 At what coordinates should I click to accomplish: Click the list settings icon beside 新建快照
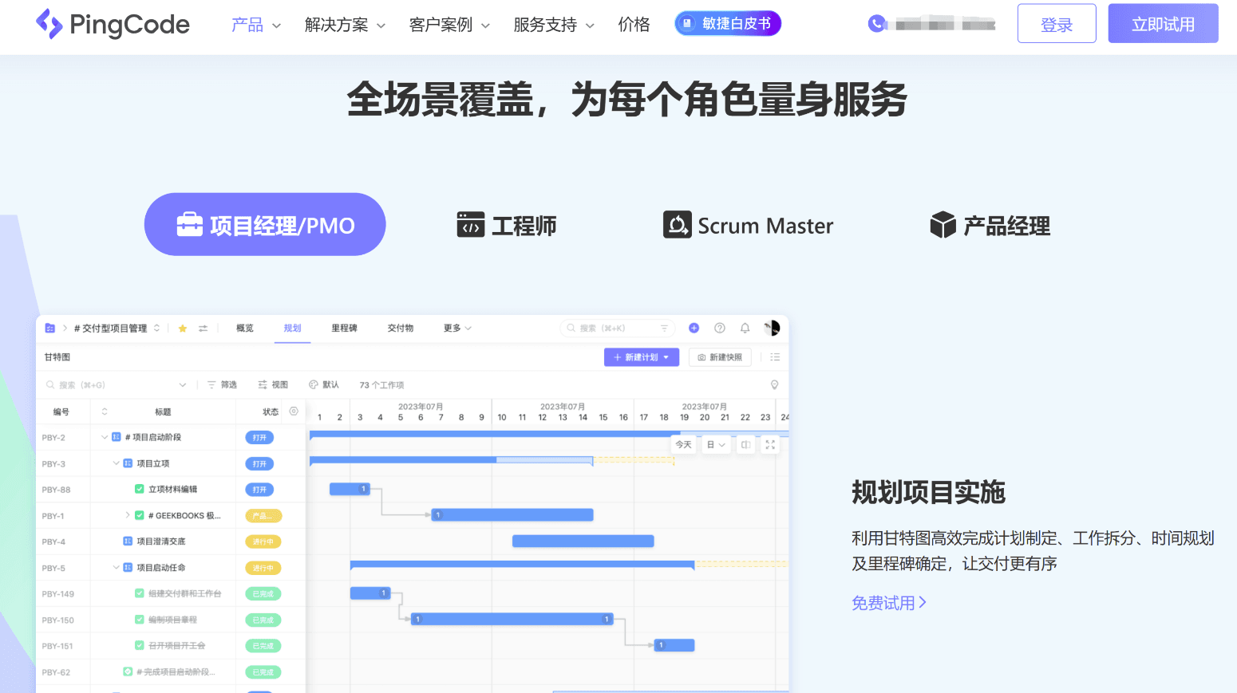click(775, 357)
